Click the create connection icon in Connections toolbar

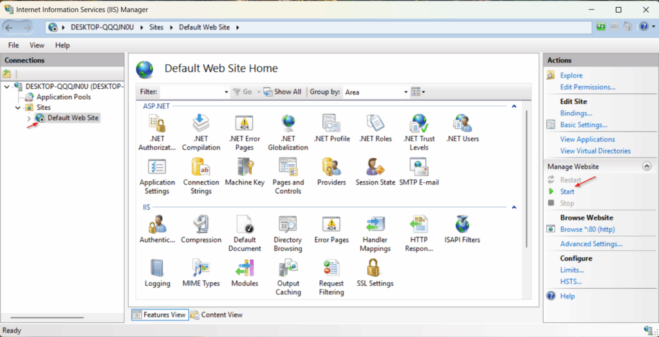point(6,73)
